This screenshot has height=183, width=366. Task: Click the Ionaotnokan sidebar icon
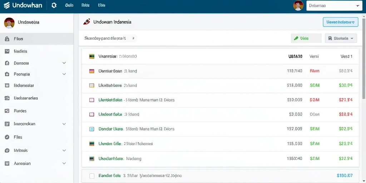click(x=7, y=124)
